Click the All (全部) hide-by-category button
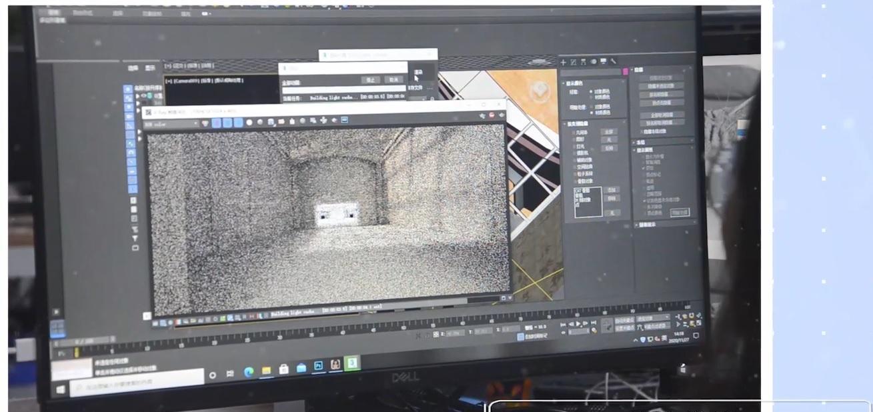Screen dimensions: 873x412 608,132
